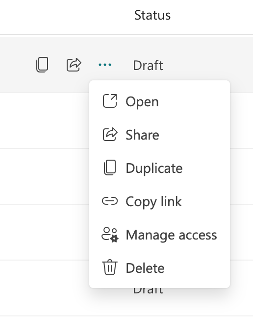Click the Status column header
253x336 pixels.
(x=152, y=15)
